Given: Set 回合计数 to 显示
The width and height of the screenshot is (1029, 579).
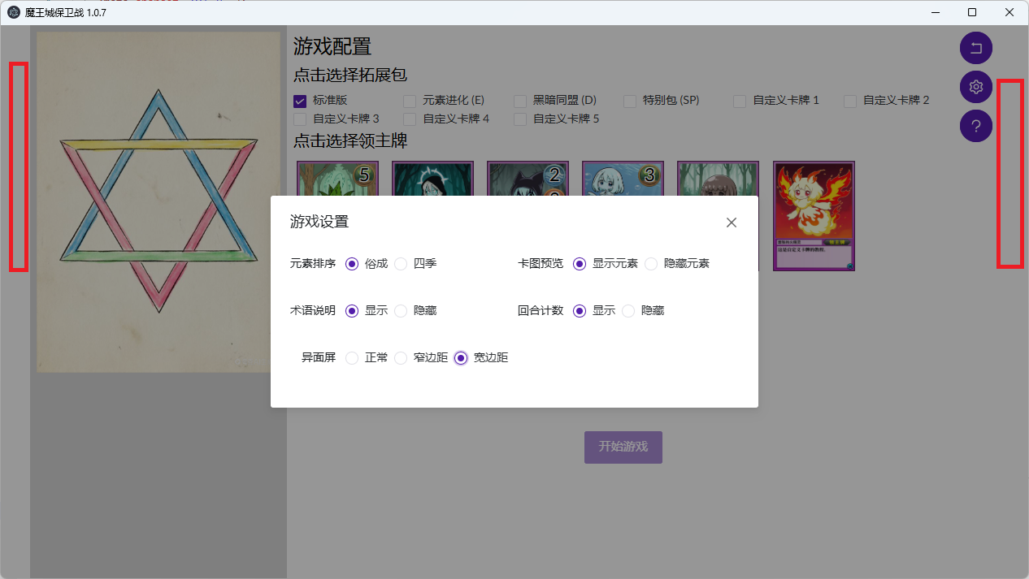Looking at the screenshot, I should pos(580,310).
